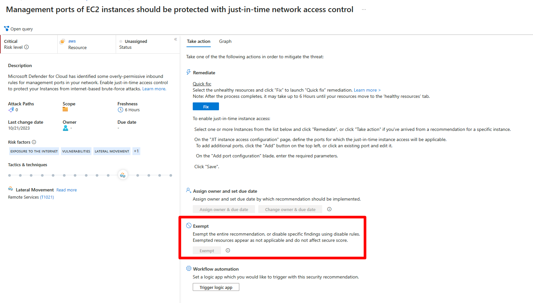Open the ellipsis menu next to the title
Viewport: 533px width, 303px height.
coord(364,10)
